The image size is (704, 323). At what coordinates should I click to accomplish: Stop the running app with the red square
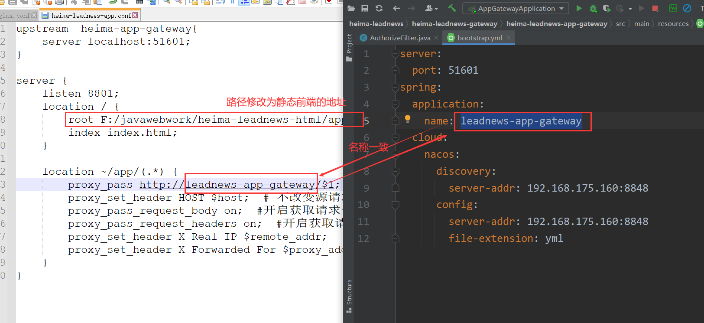click(655, 8)
